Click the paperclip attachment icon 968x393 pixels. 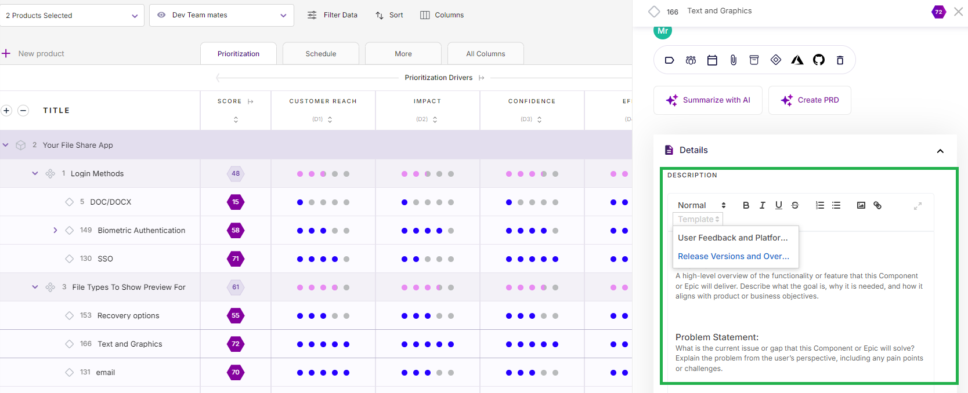click(734, 60)
